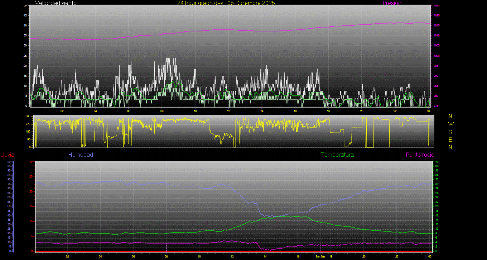Click the "W" wind direction letter
This screenshot has width=487, height=260.
point(450,124)
